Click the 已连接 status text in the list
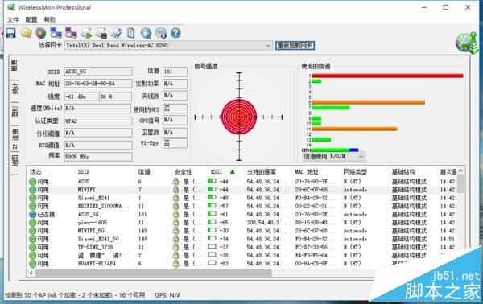Image resolution: width=483 pixels, height=304 pixels. [x=46, y=214]
